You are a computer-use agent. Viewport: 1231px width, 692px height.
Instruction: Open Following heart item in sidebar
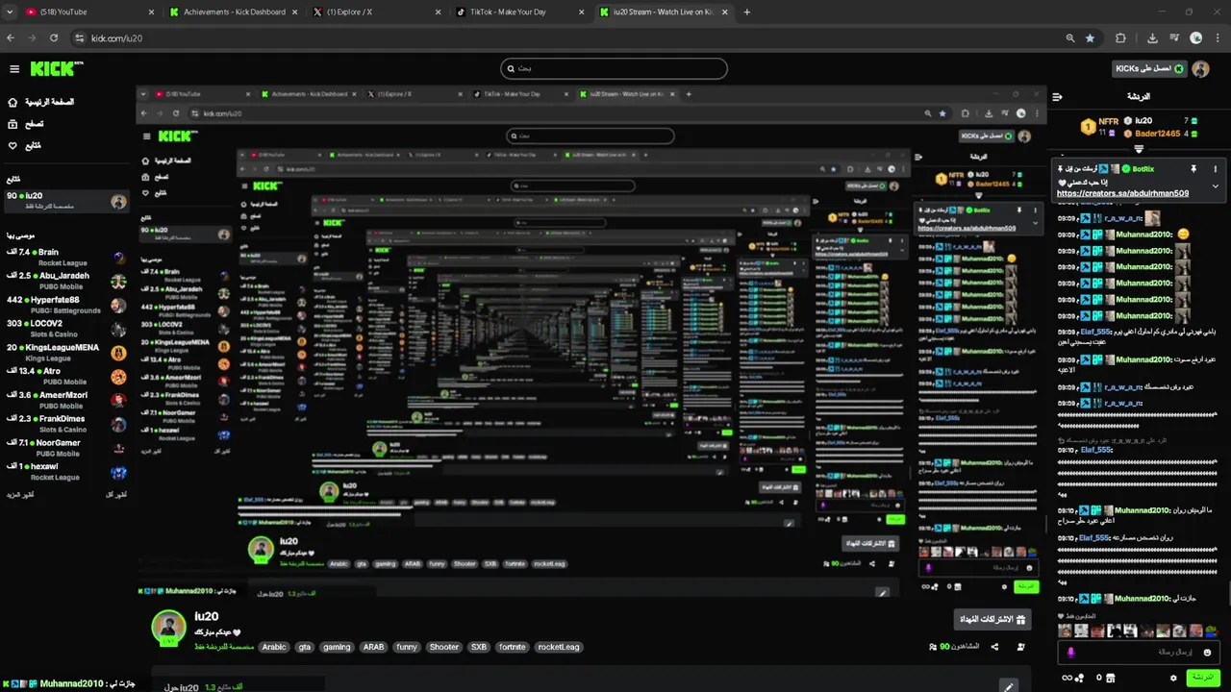[24, 146]
